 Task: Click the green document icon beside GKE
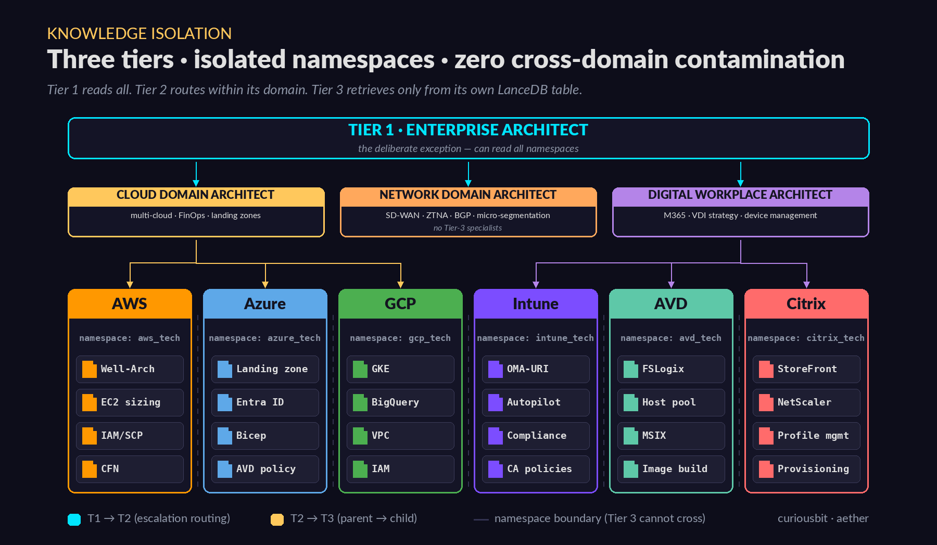coord(360,369)
